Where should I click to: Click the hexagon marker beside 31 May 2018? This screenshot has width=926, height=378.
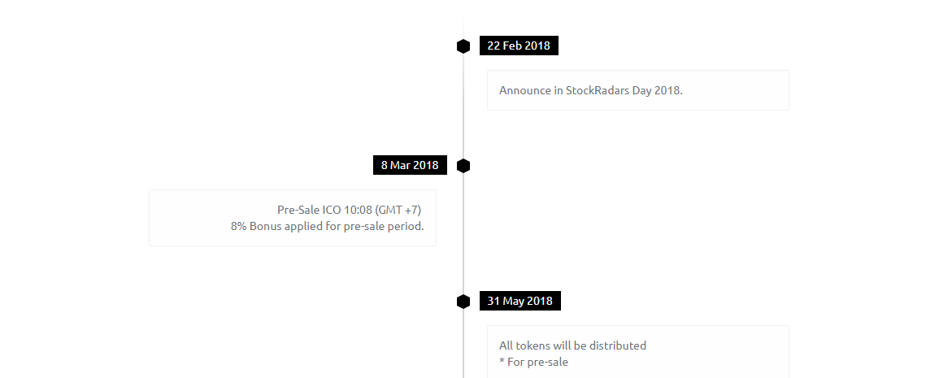(463, 302)
